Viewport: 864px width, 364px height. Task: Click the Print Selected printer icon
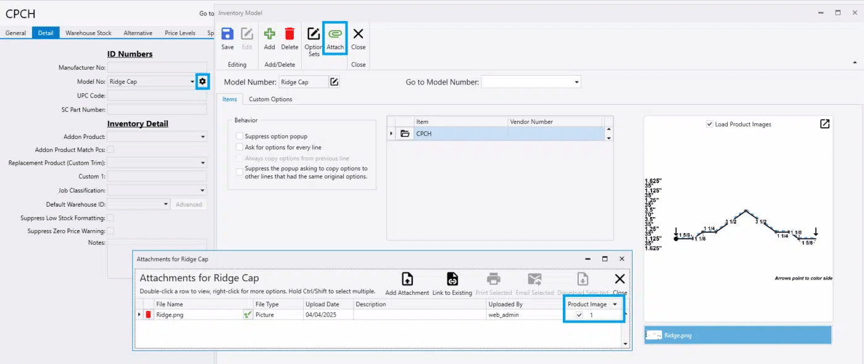click(x=494, y=279)
